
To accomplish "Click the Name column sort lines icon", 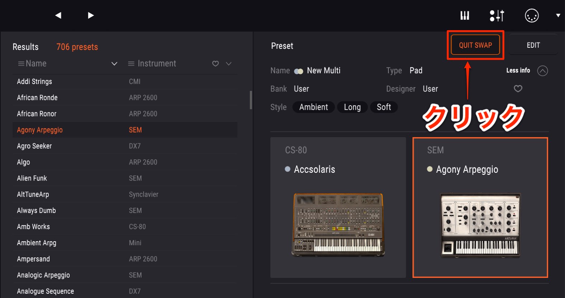I will click(21, 64).
